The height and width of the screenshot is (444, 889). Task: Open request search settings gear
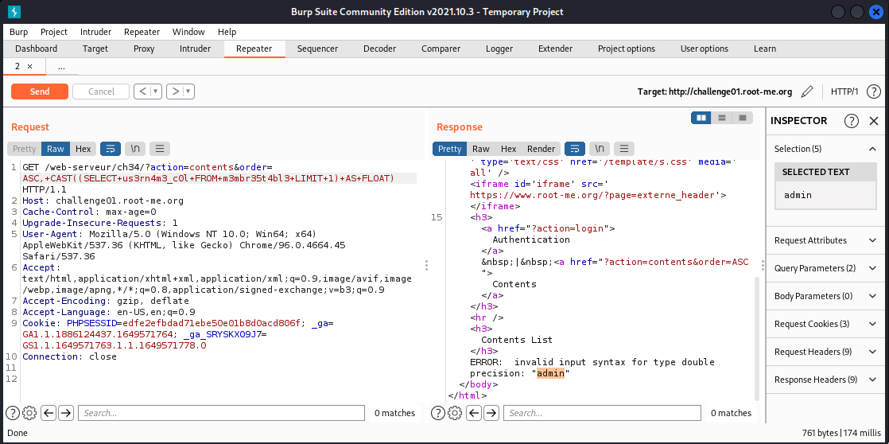(x=30, y=413)
